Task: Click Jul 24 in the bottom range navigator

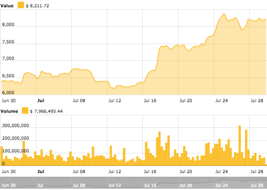Action: (x=222, y=185)
